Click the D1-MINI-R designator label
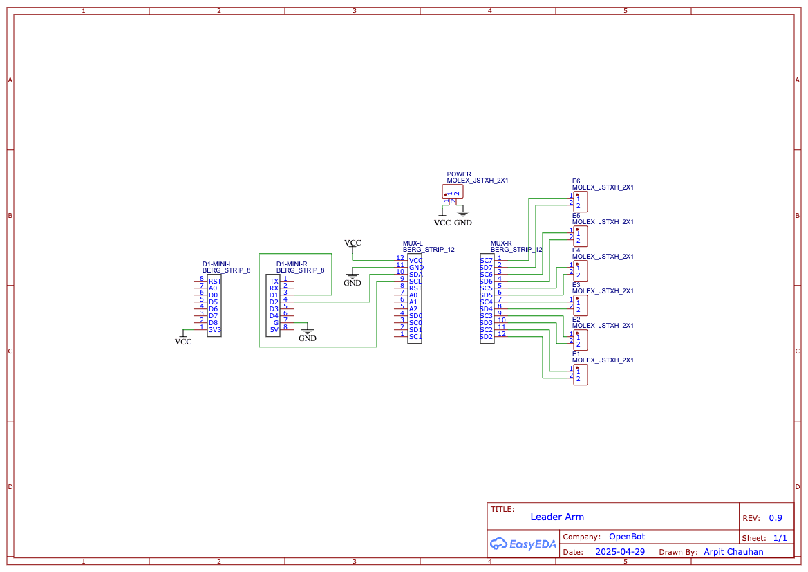The width and height of the screenshot is (808, 572). coord(292,264)
